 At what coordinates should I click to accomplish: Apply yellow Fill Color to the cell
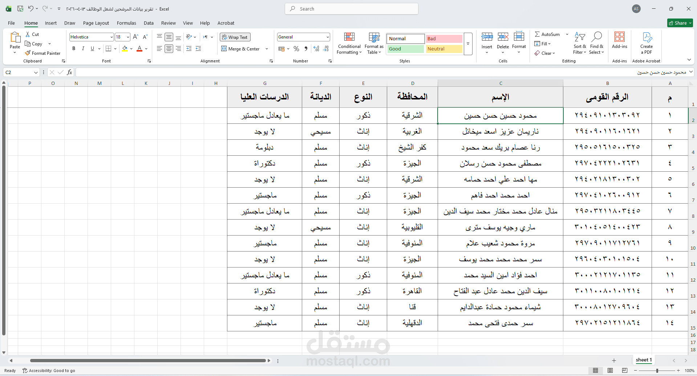[x=125, y=48]
